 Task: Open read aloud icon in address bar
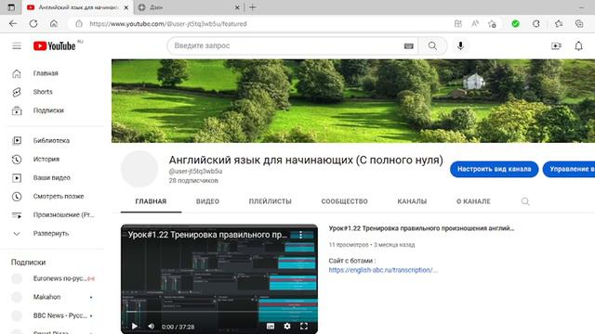[x=475, y=24]
